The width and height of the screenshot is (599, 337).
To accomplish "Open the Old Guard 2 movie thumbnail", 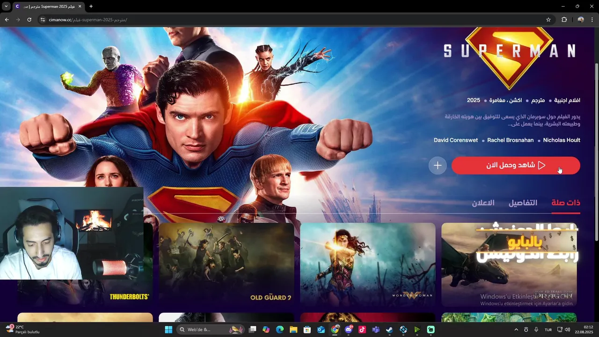I will pos(226,264).
